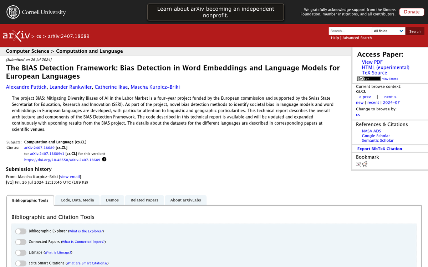Viewport: 428px width, 267px height.
Task: Enable the Connected Papers toggle
Action: click(21, 242)
